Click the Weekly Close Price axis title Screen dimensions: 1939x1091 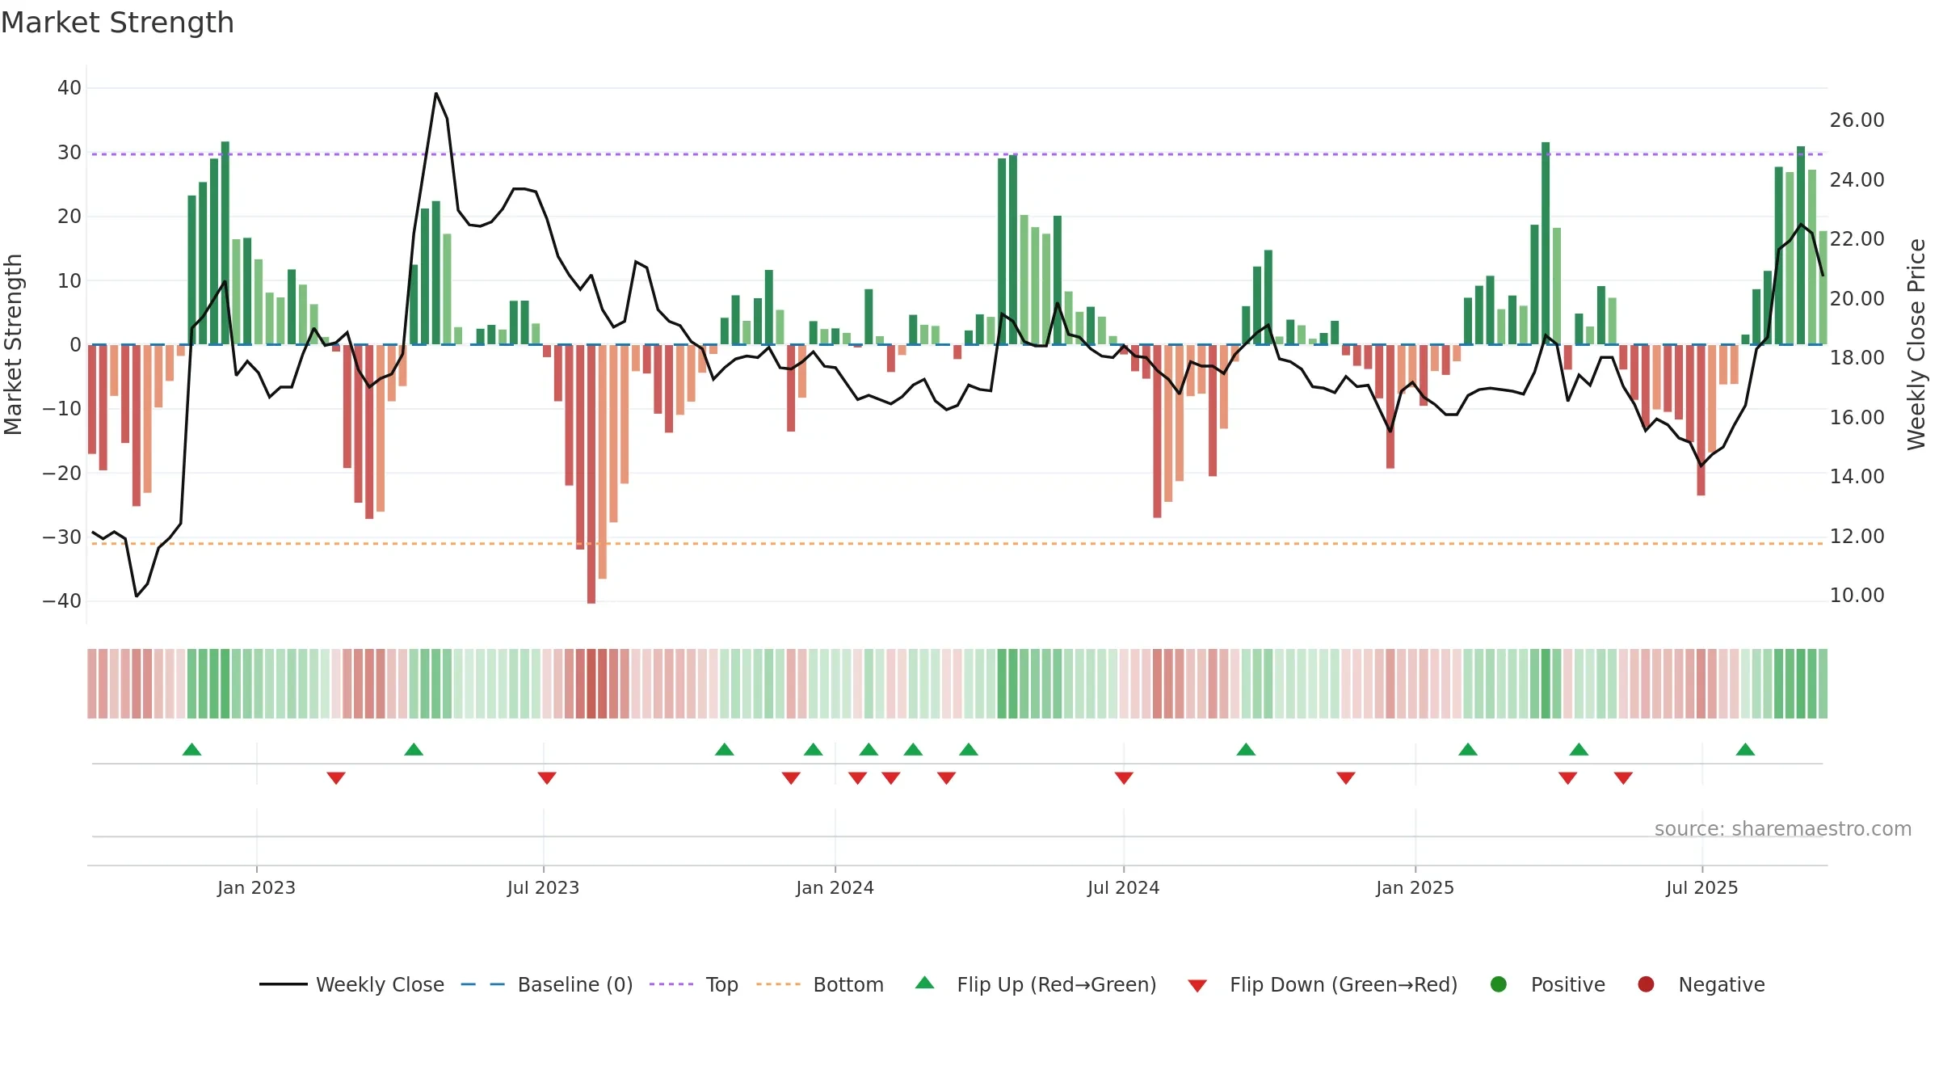1916,344
